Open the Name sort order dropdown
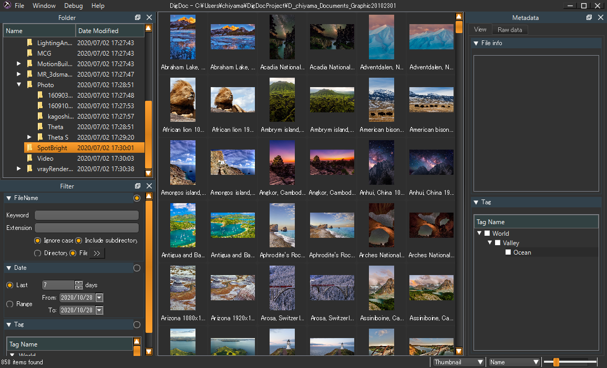The height and width of the screenshot is (368, 607). (x=514, y=362)
